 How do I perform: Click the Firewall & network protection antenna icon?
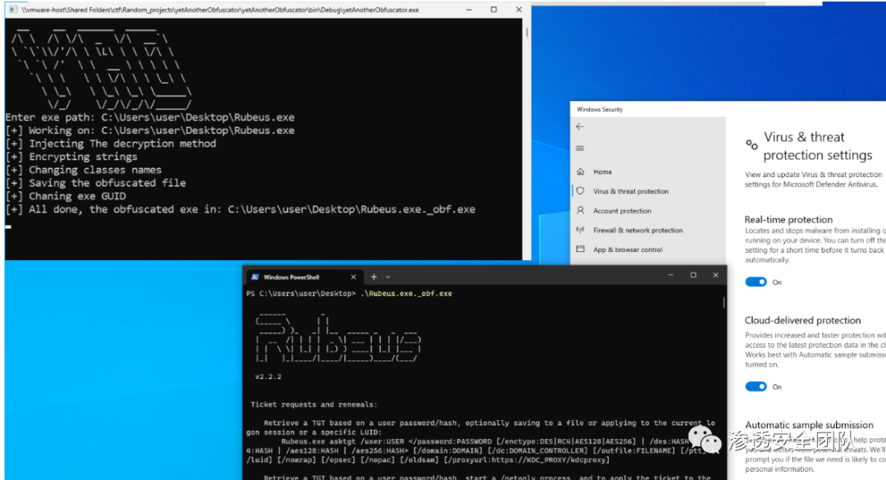pyautogui.click(x=580, y=230)
